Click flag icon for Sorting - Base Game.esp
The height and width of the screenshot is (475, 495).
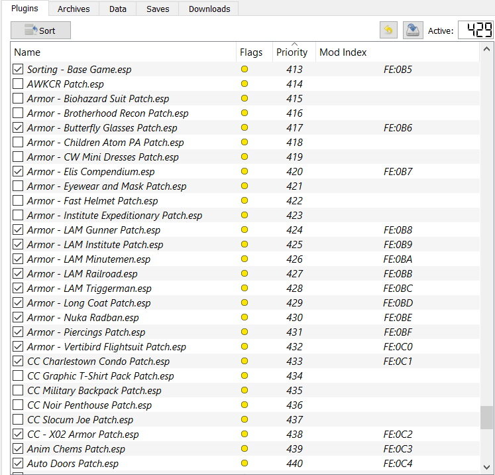coord(245,69)
